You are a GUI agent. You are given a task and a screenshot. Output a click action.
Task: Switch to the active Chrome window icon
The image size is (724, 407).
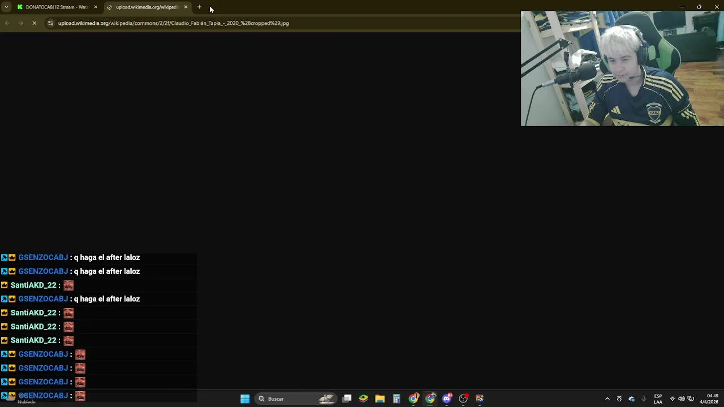[430, 399]
